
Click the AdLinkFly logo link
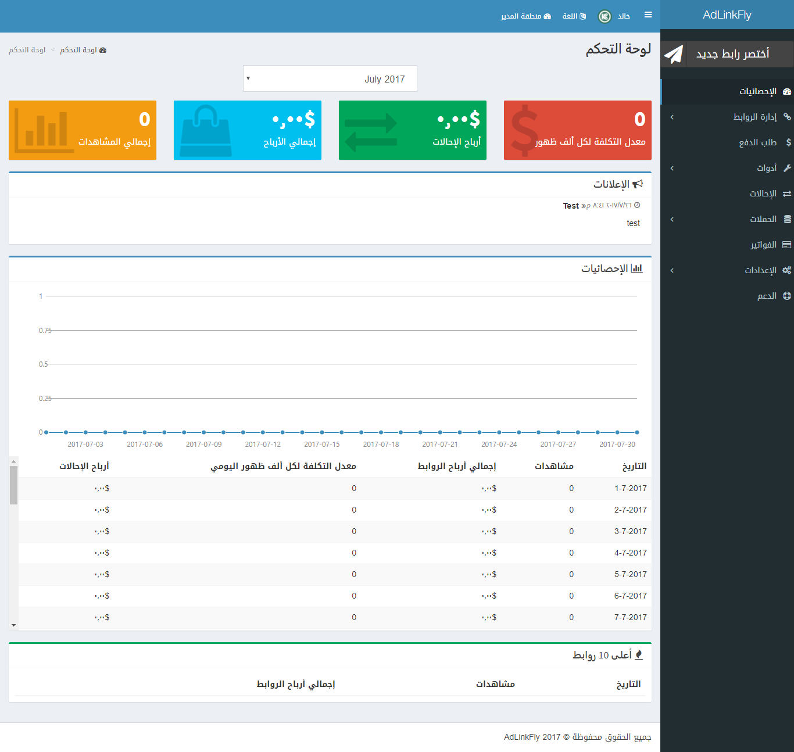[x=727, y=15]
